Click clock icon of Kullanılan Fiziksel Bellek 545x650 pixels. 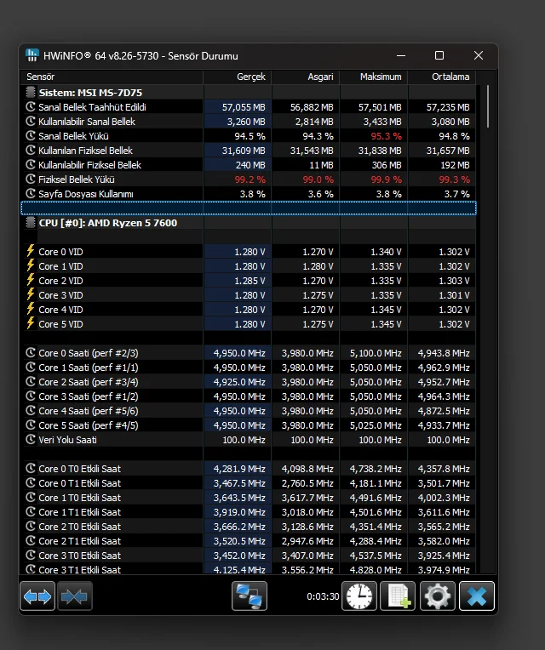tap(31, 150)
